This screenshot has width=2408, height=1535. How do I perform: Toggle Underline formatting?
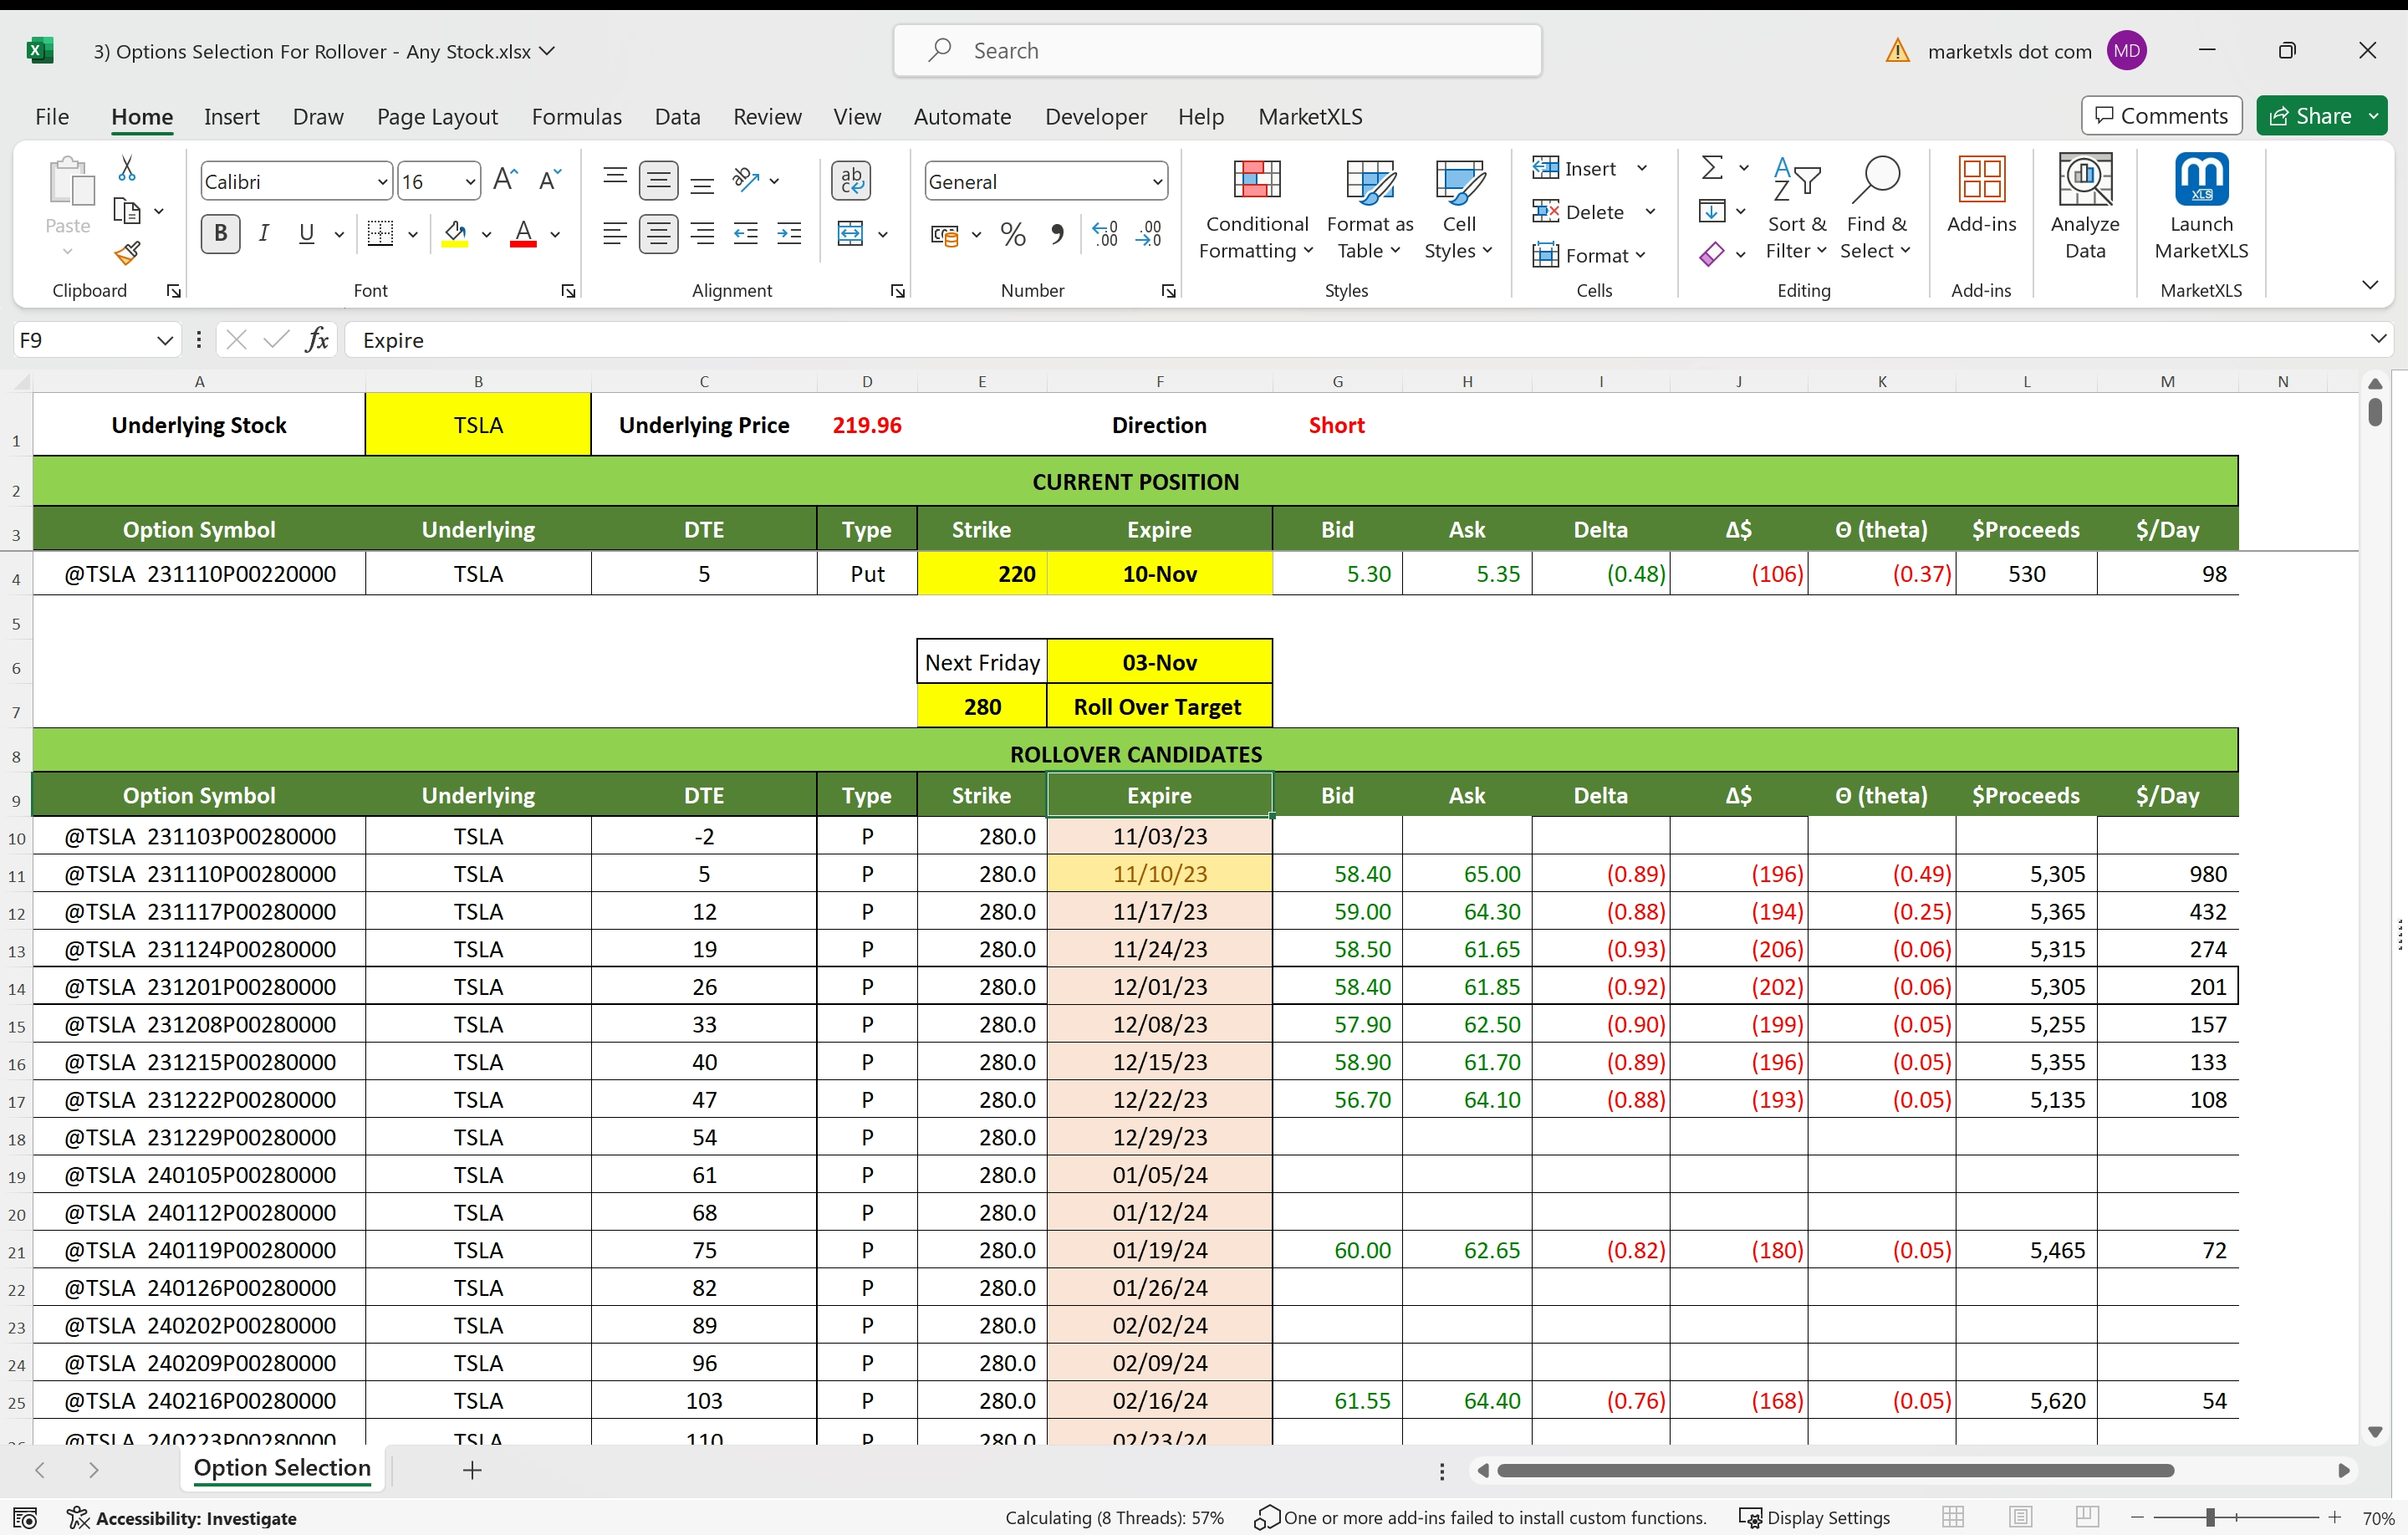pyautogui.click(x=307, y=234)
